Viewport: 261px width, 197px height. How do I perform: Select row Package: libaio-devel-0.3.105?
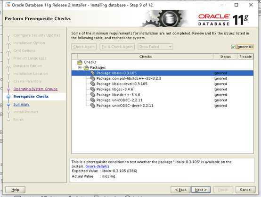(x=163, y=84)
